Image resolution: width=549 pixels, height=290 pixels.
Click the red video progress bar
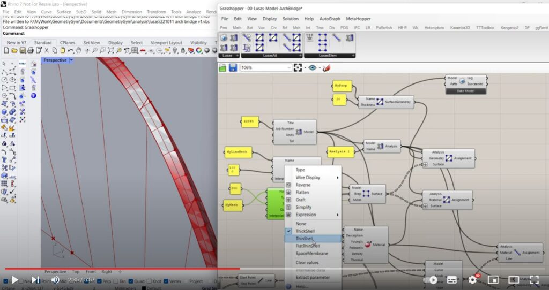click(x=123, y=269)
